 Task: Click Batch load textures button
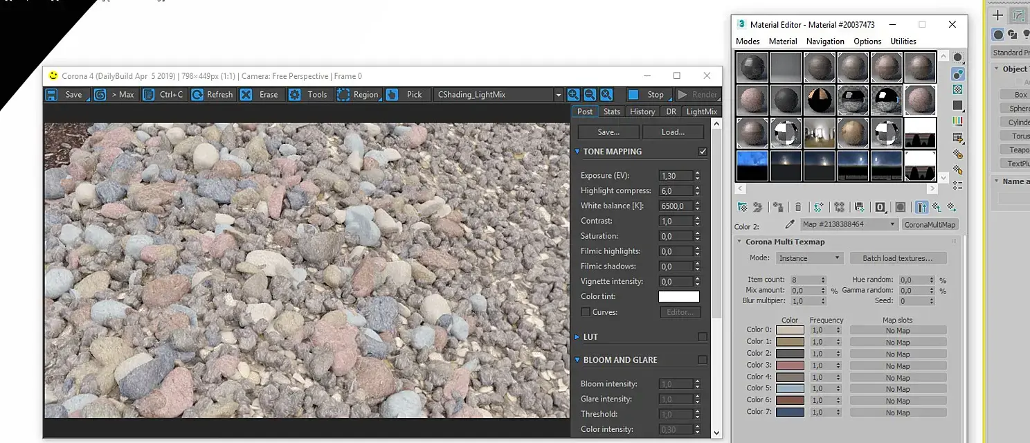point(898,258)
